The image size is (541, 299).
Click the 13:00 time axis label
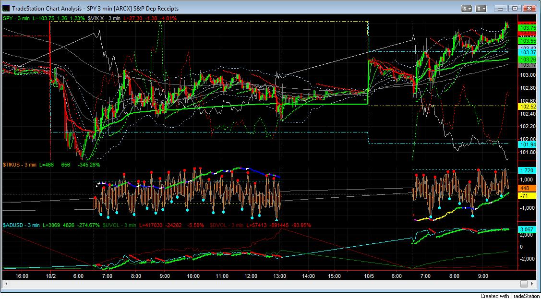tap(280, 276)
